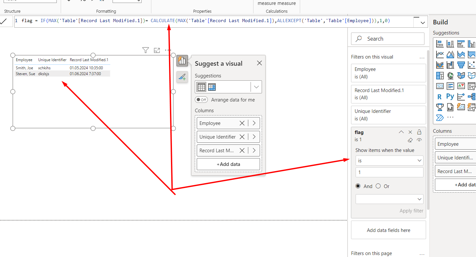Clear the flag filter with eraser
Screen dimensions: 476x257
(410, 140)
